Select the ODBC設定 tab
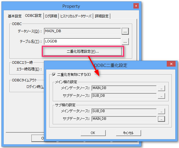The image size is (179, 148). point(33,16)
